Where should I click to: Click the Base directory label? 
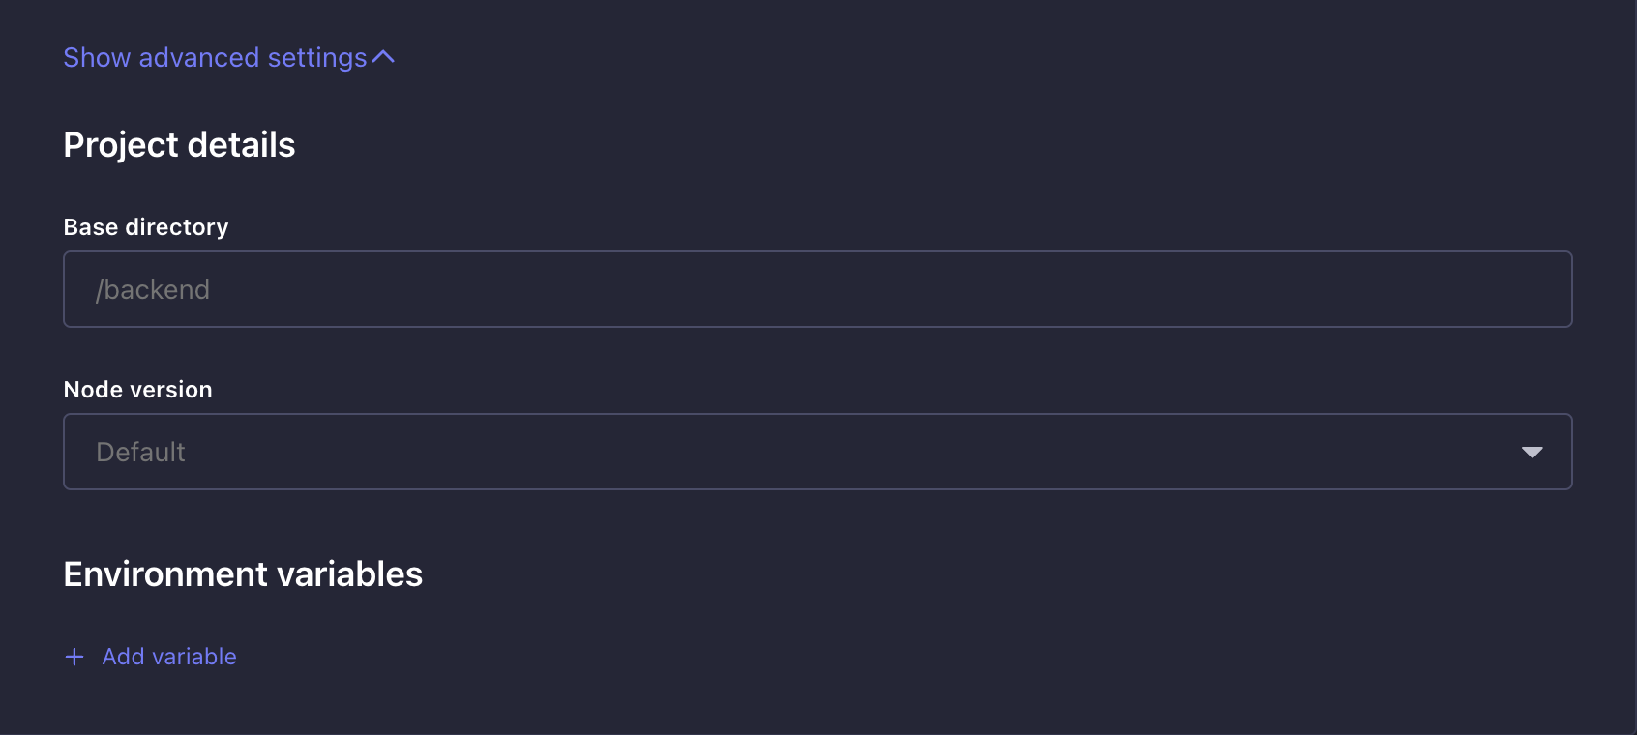tap(146, 227)
